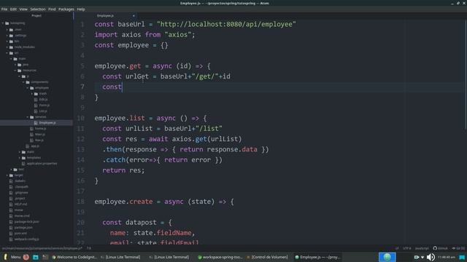The width and height of the screenshot is (467, 262).
Task: Open Home.js in the tree
Action: pos(41,129)
